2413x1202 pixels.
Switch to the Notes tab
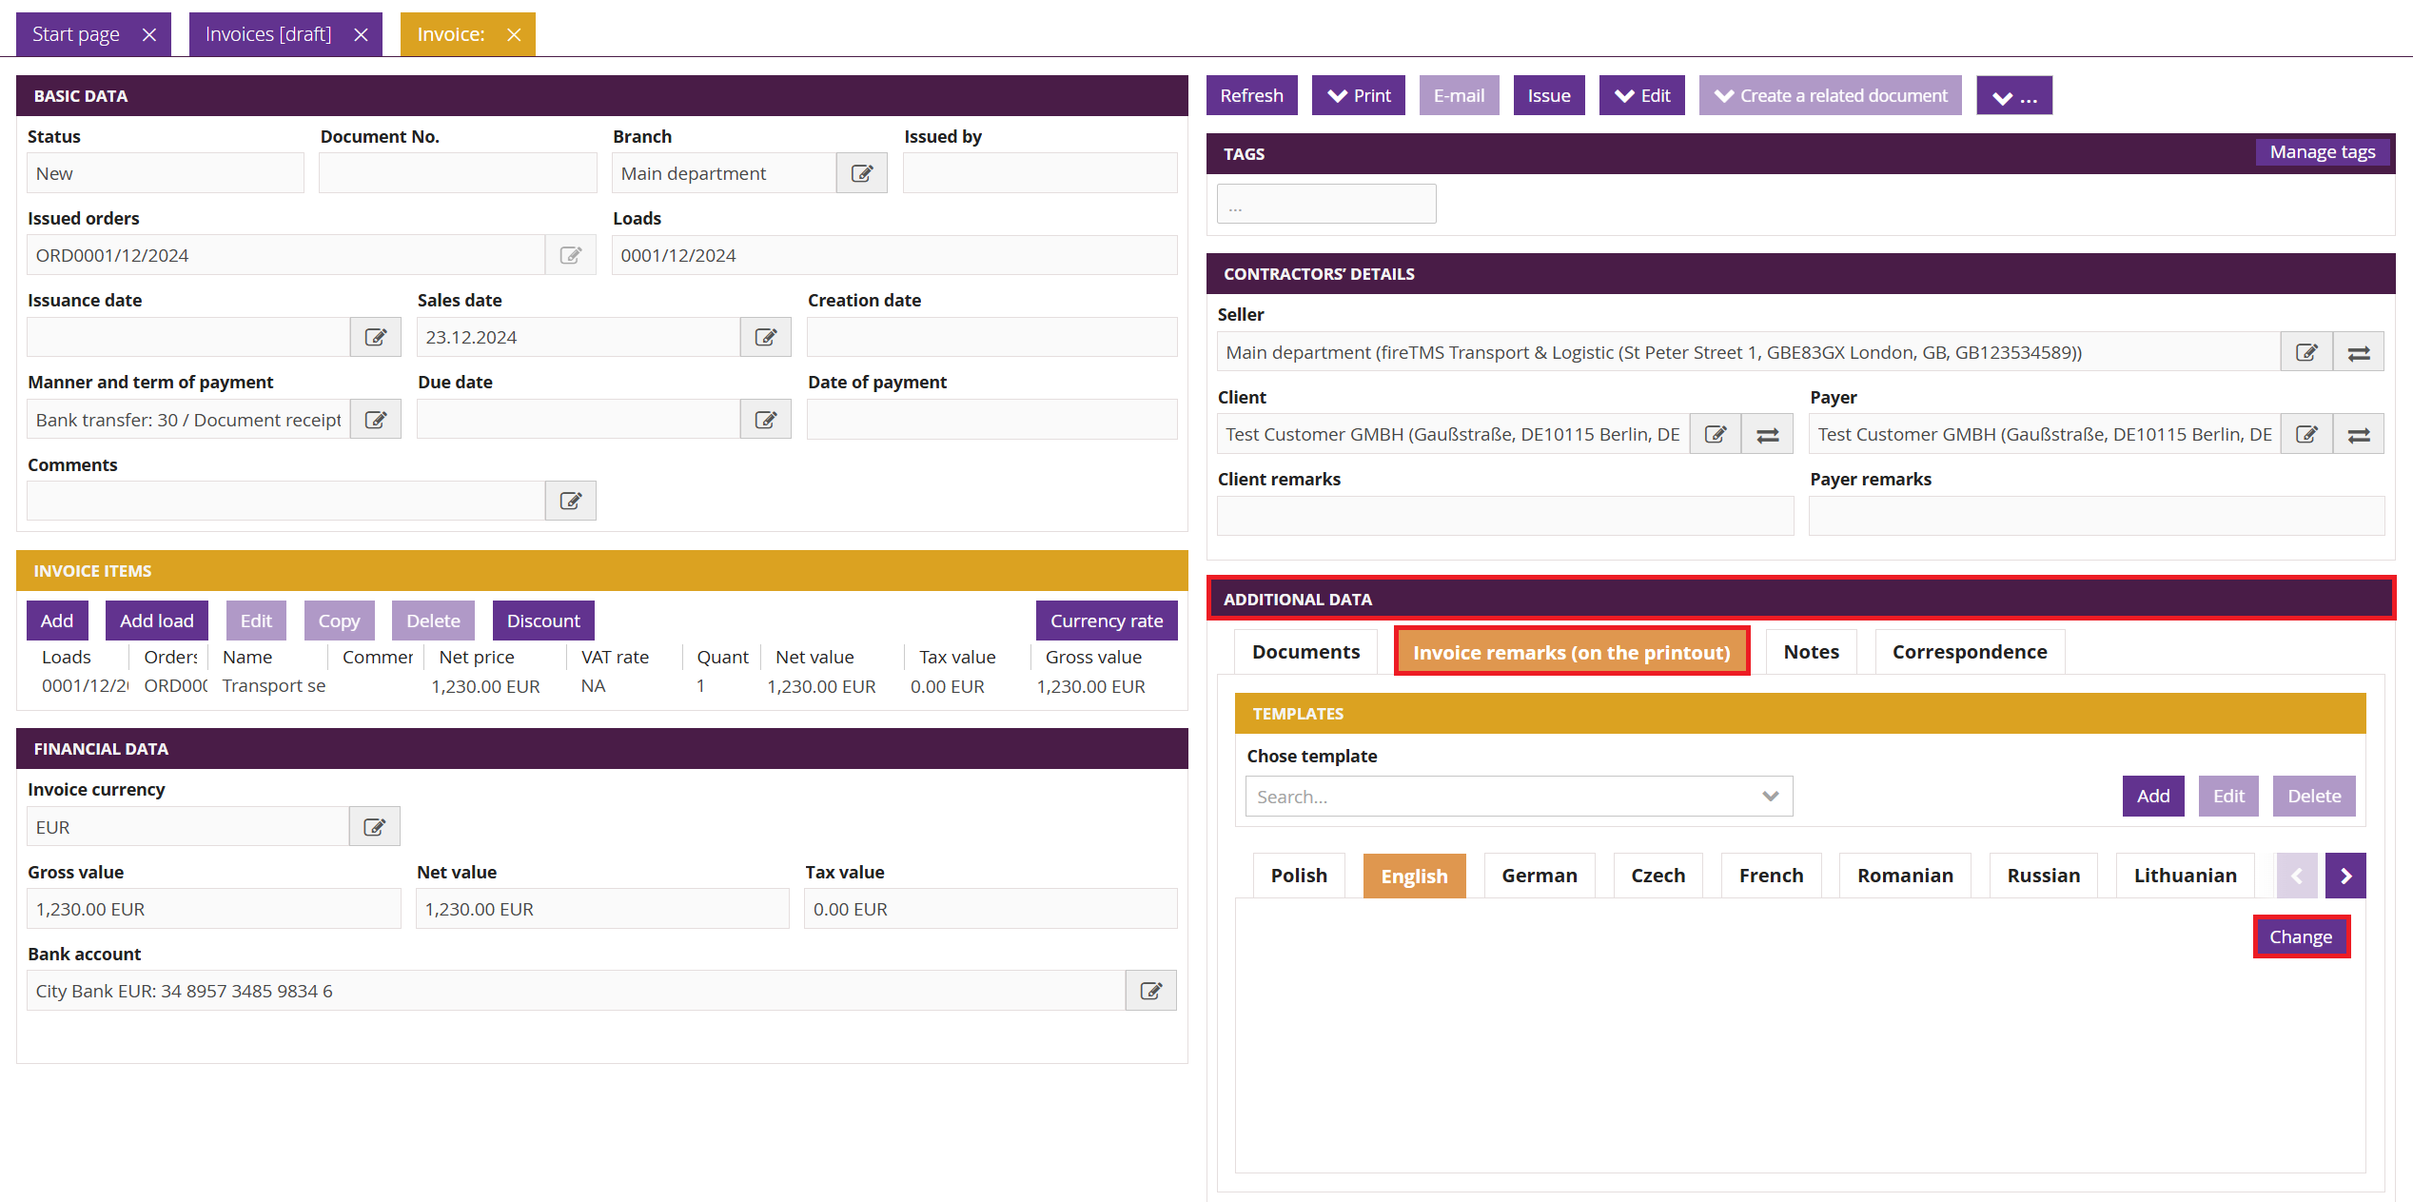pos(1811,652)
